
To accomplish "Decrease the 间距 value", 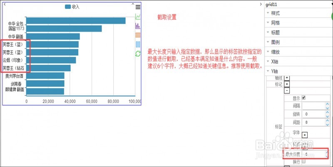I will coord(327,124).
